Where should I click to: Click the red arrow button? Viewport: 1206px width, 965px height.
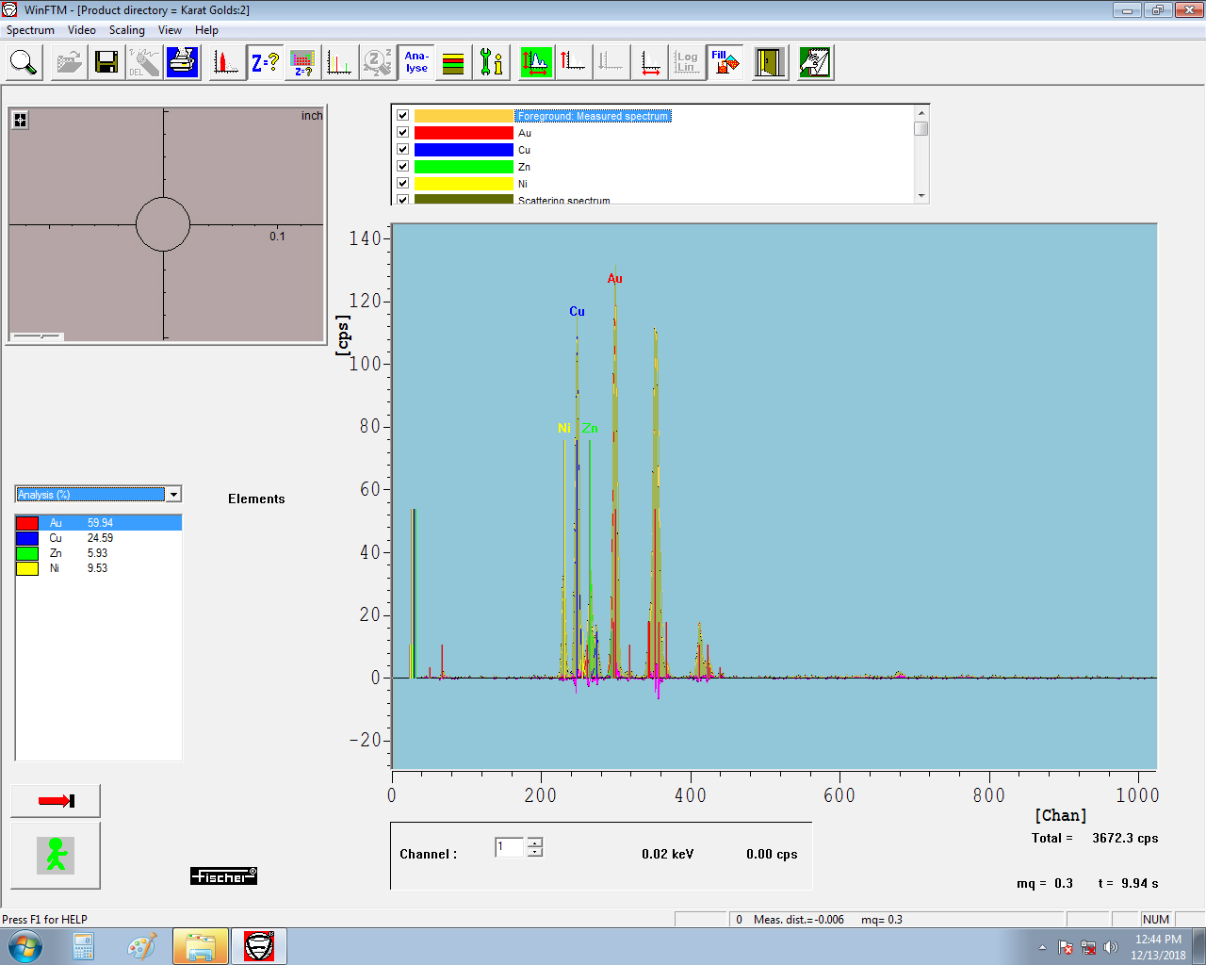[x=56, y=801]
